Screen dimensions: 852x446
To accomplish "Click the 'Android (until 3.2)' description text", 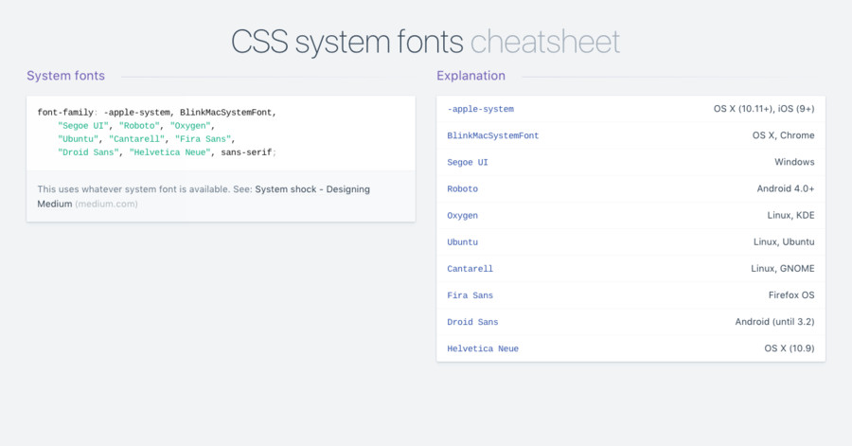I will (774, 322).
